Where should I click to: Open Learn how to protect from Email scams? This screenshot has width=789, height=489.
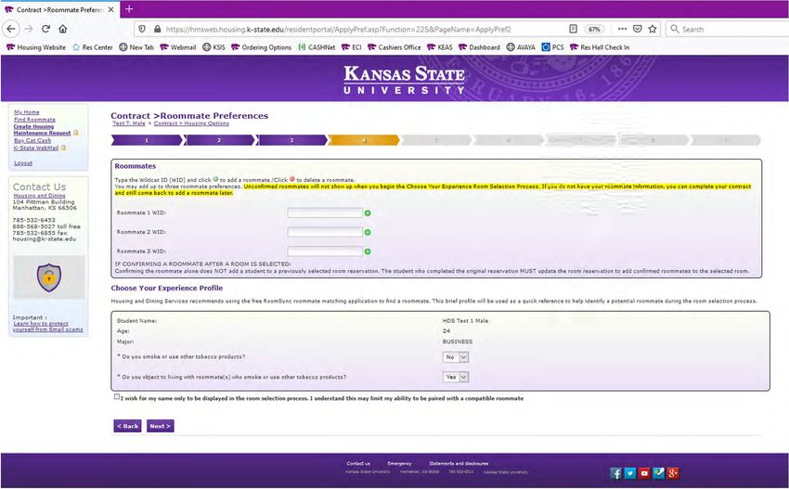(x=47, y=327)
